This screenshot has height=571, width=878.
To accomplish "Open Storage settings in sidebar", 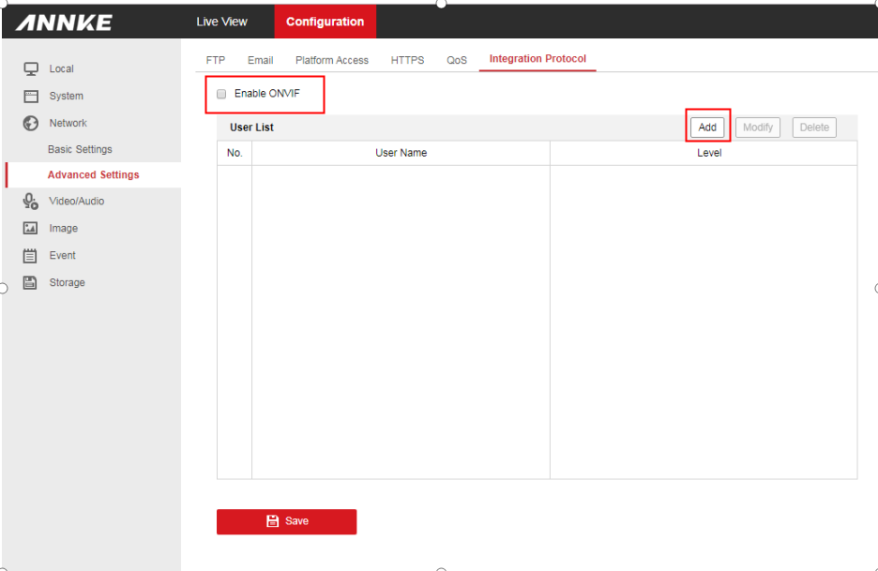I will (68, 283).
